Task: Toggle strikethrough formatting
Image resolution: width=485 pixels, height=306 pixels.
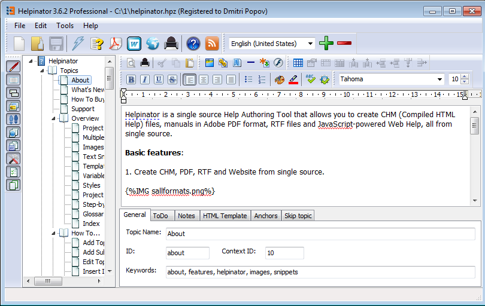Action: [172, 79]
